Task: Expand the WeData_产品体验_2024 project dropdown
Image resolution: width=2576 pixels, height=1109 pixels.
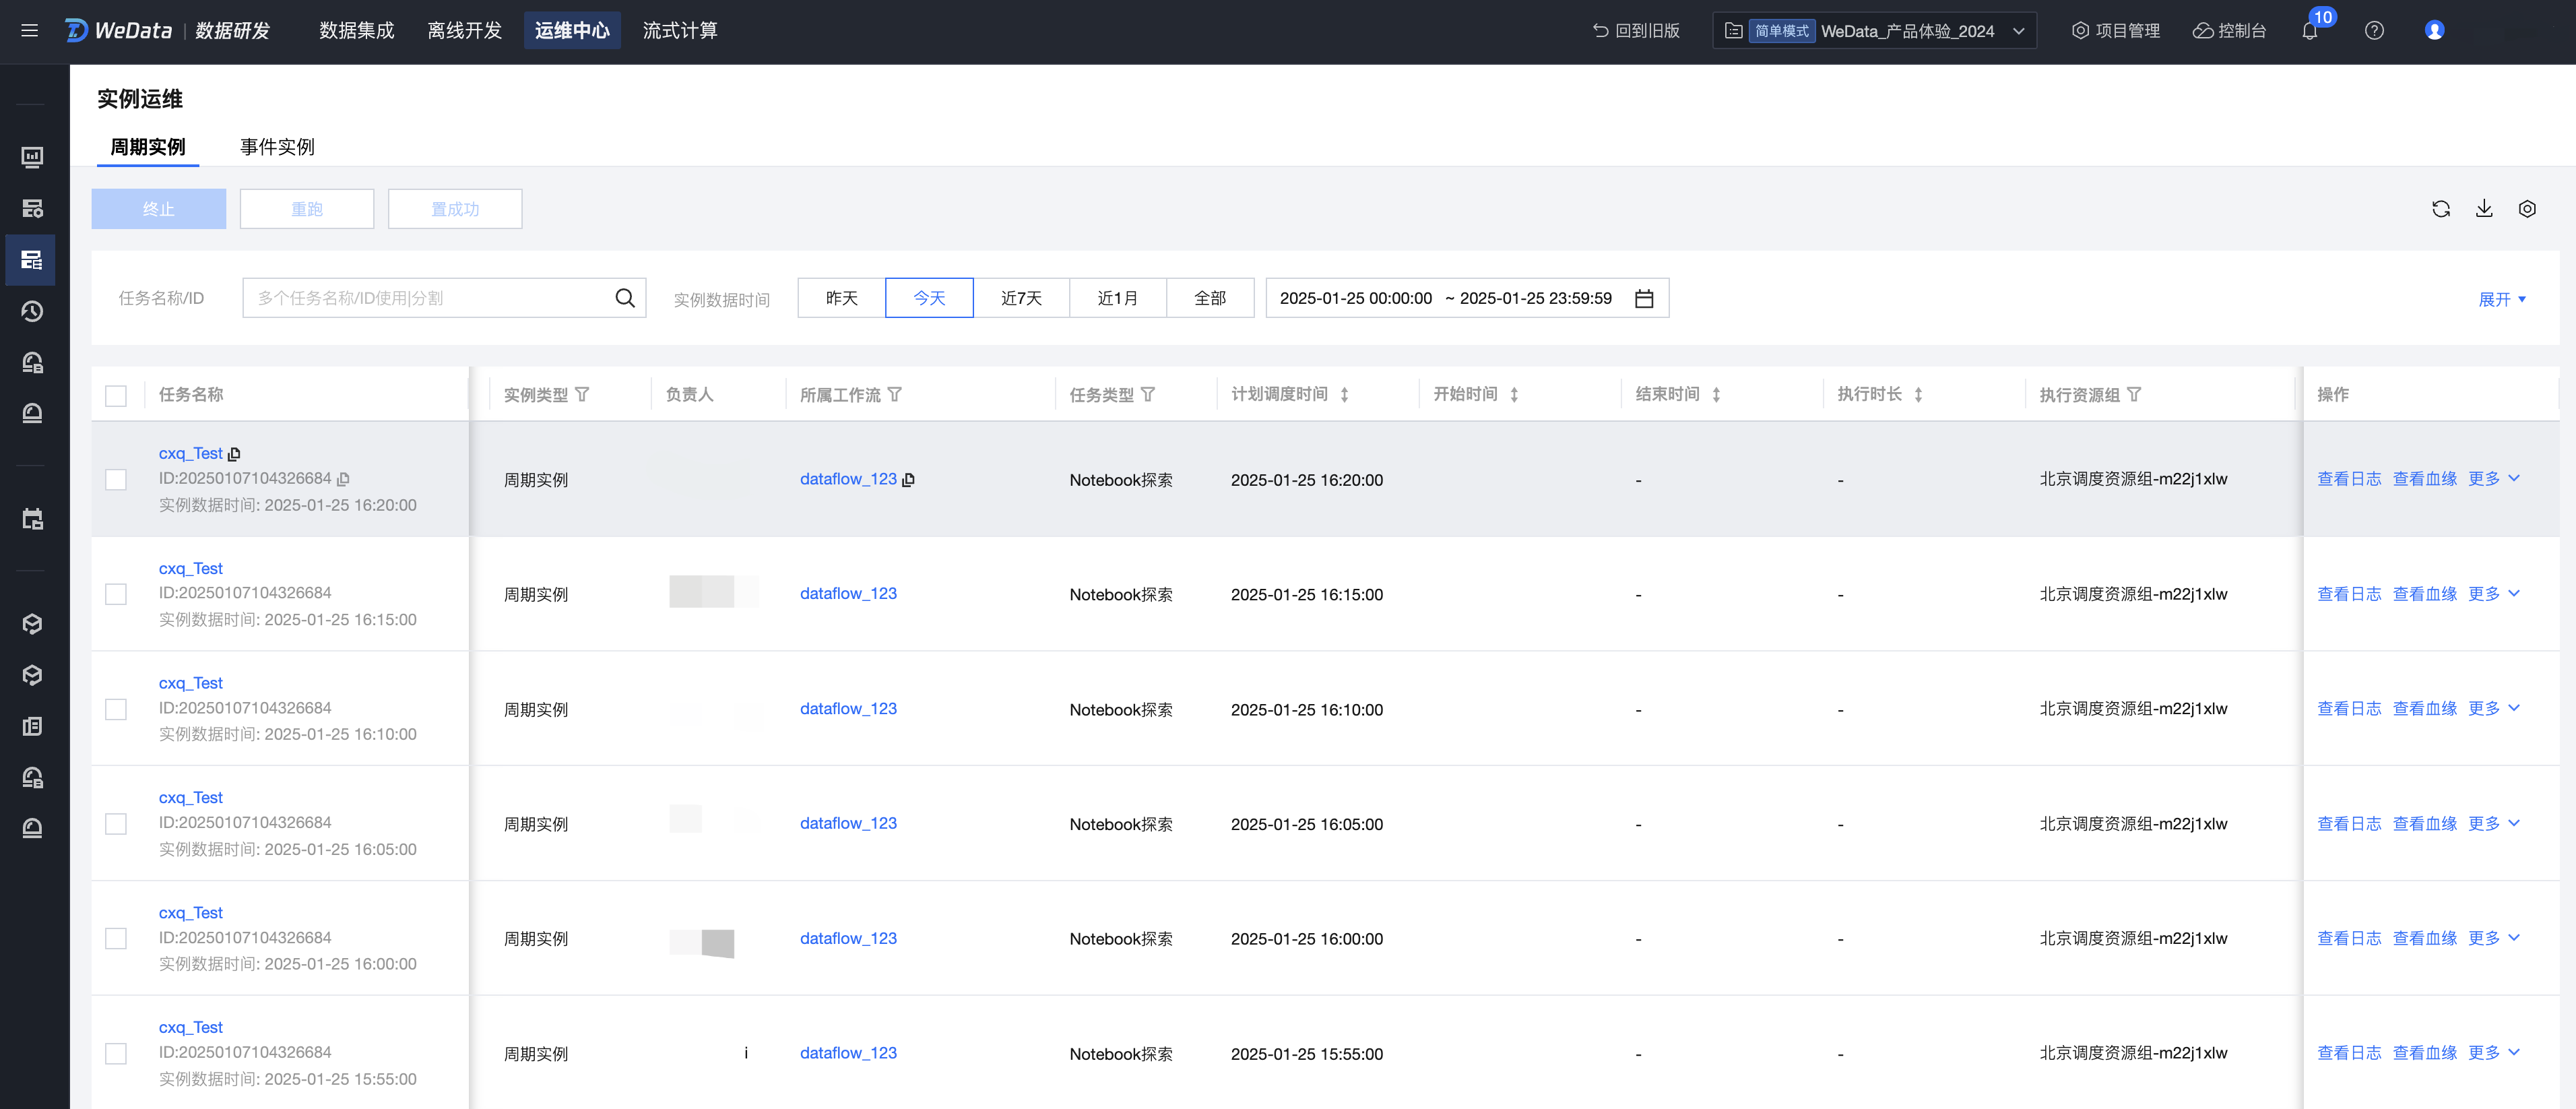Action: click(x=2018, y=31)
